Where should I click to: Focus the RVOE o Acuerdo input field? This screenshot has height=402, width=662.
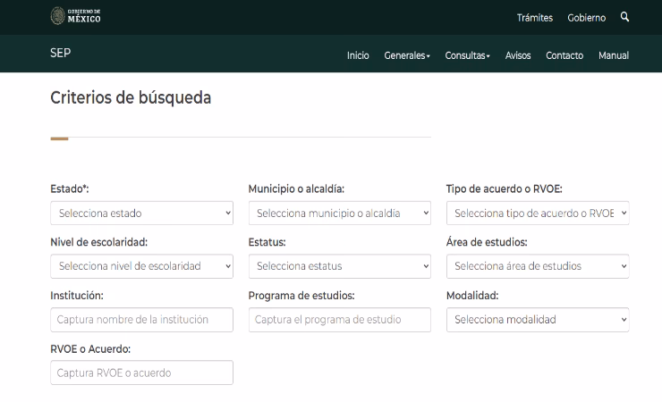point(142,373)
